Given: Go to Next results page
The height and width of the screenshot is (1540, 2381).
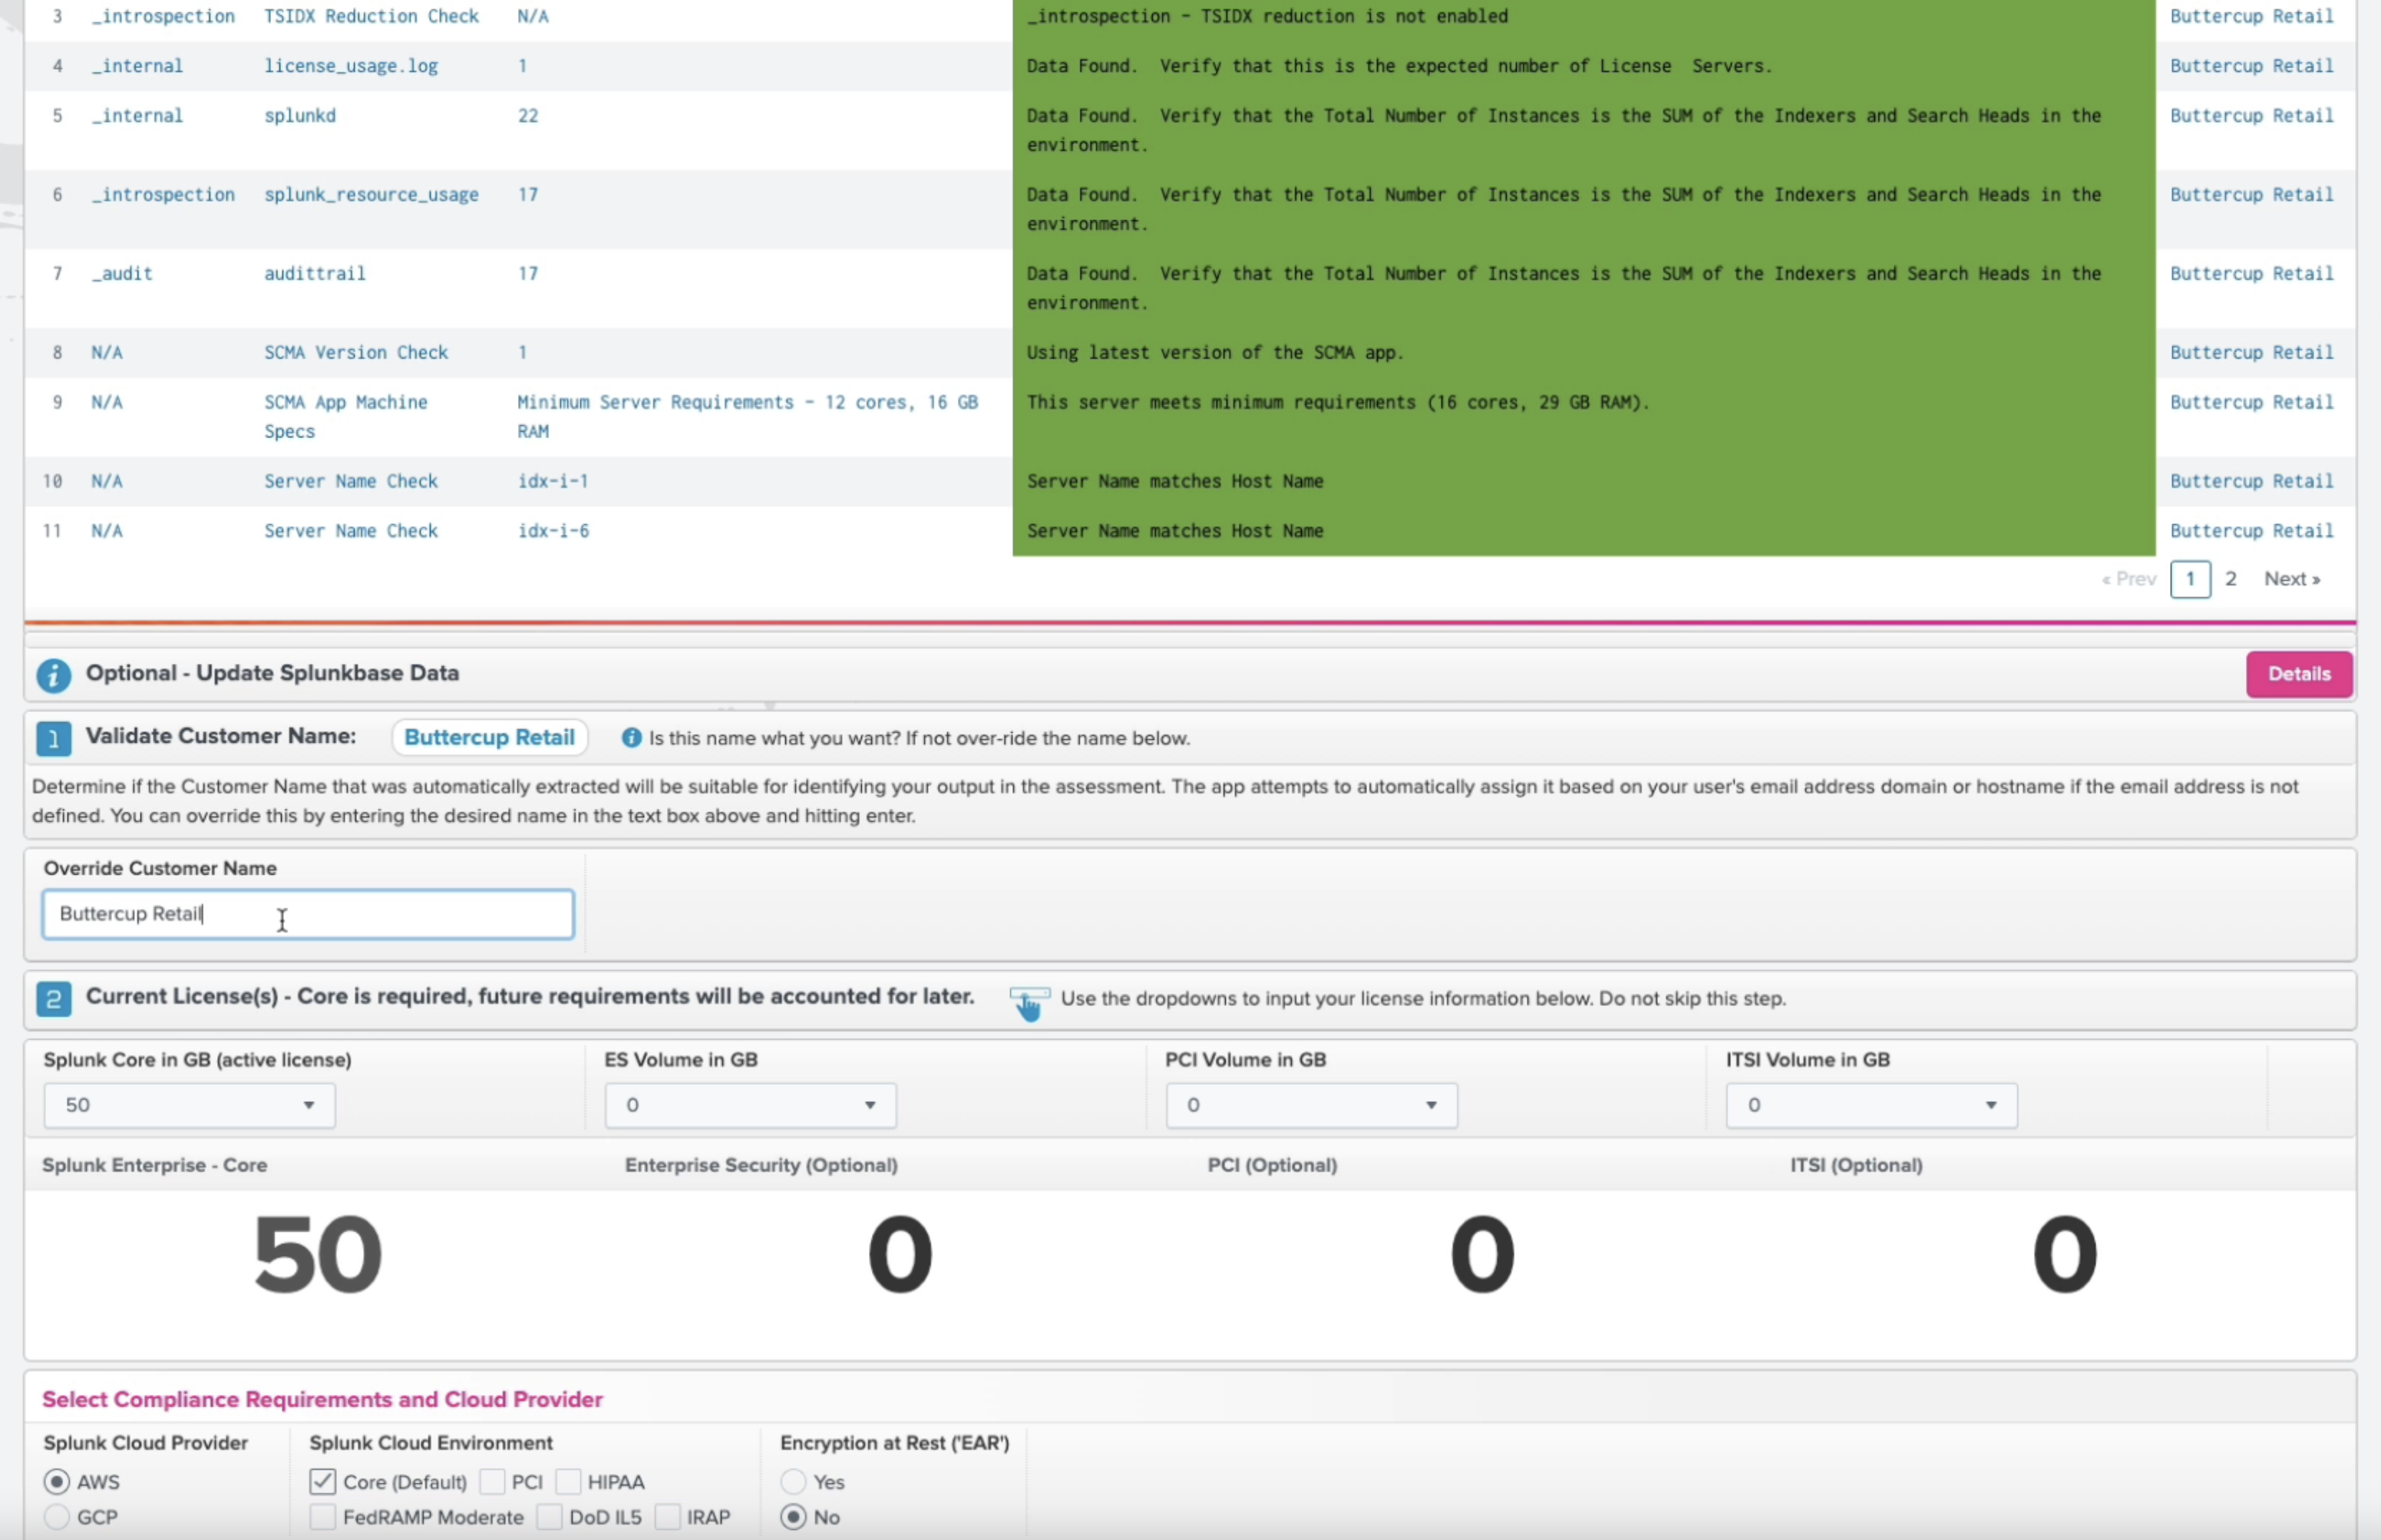Looking at the screenshot, I should point(2291,579).
